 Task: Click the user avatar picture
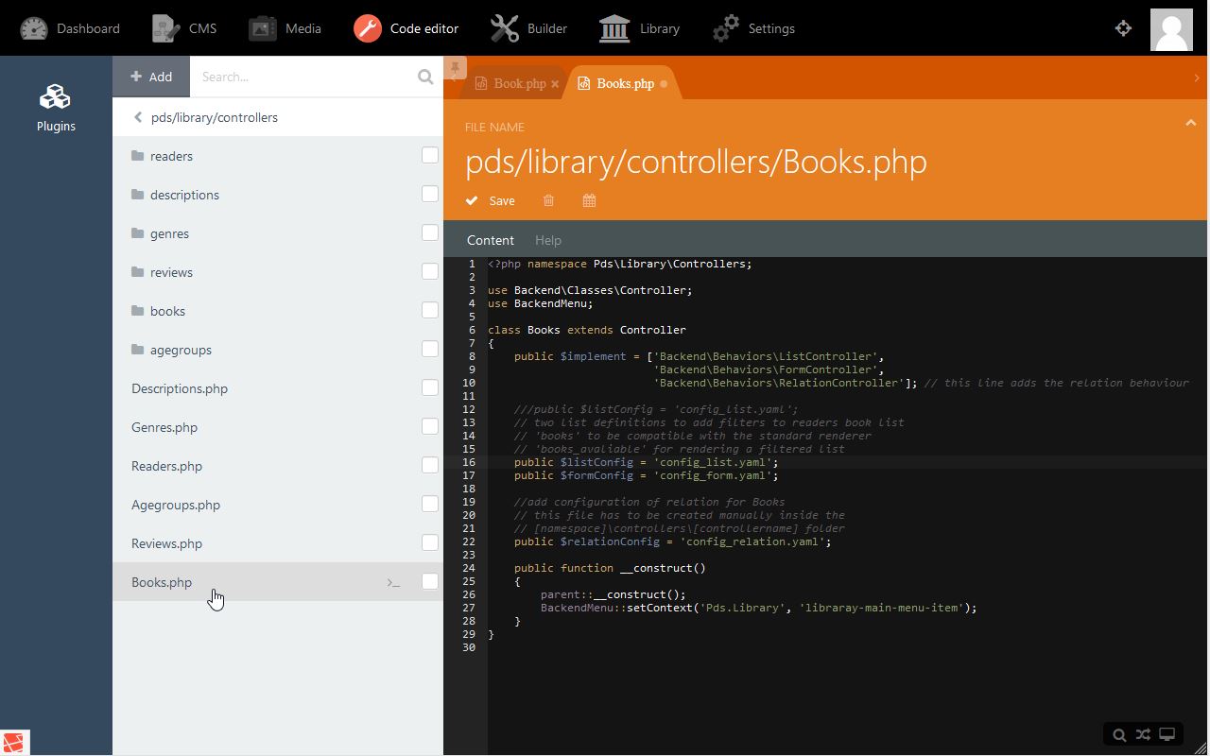click(1170, 28)
